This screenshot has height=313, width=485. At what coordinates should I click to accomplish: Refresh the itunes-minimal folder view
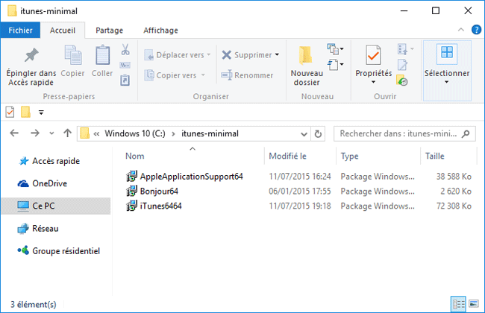(318, 134)
